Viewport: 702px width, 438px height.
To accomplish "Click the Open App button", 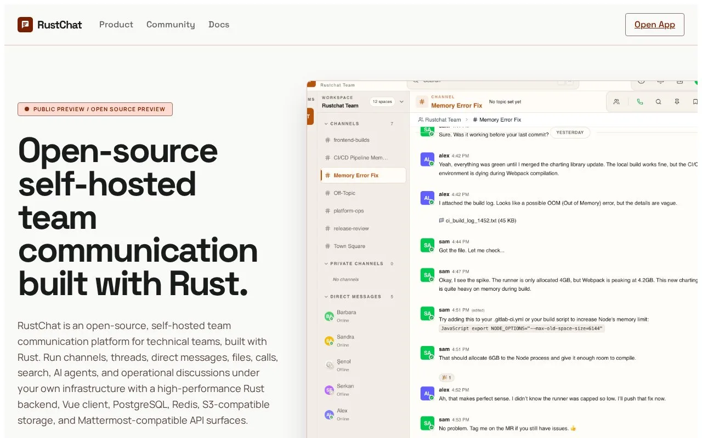I will (655, 25).
